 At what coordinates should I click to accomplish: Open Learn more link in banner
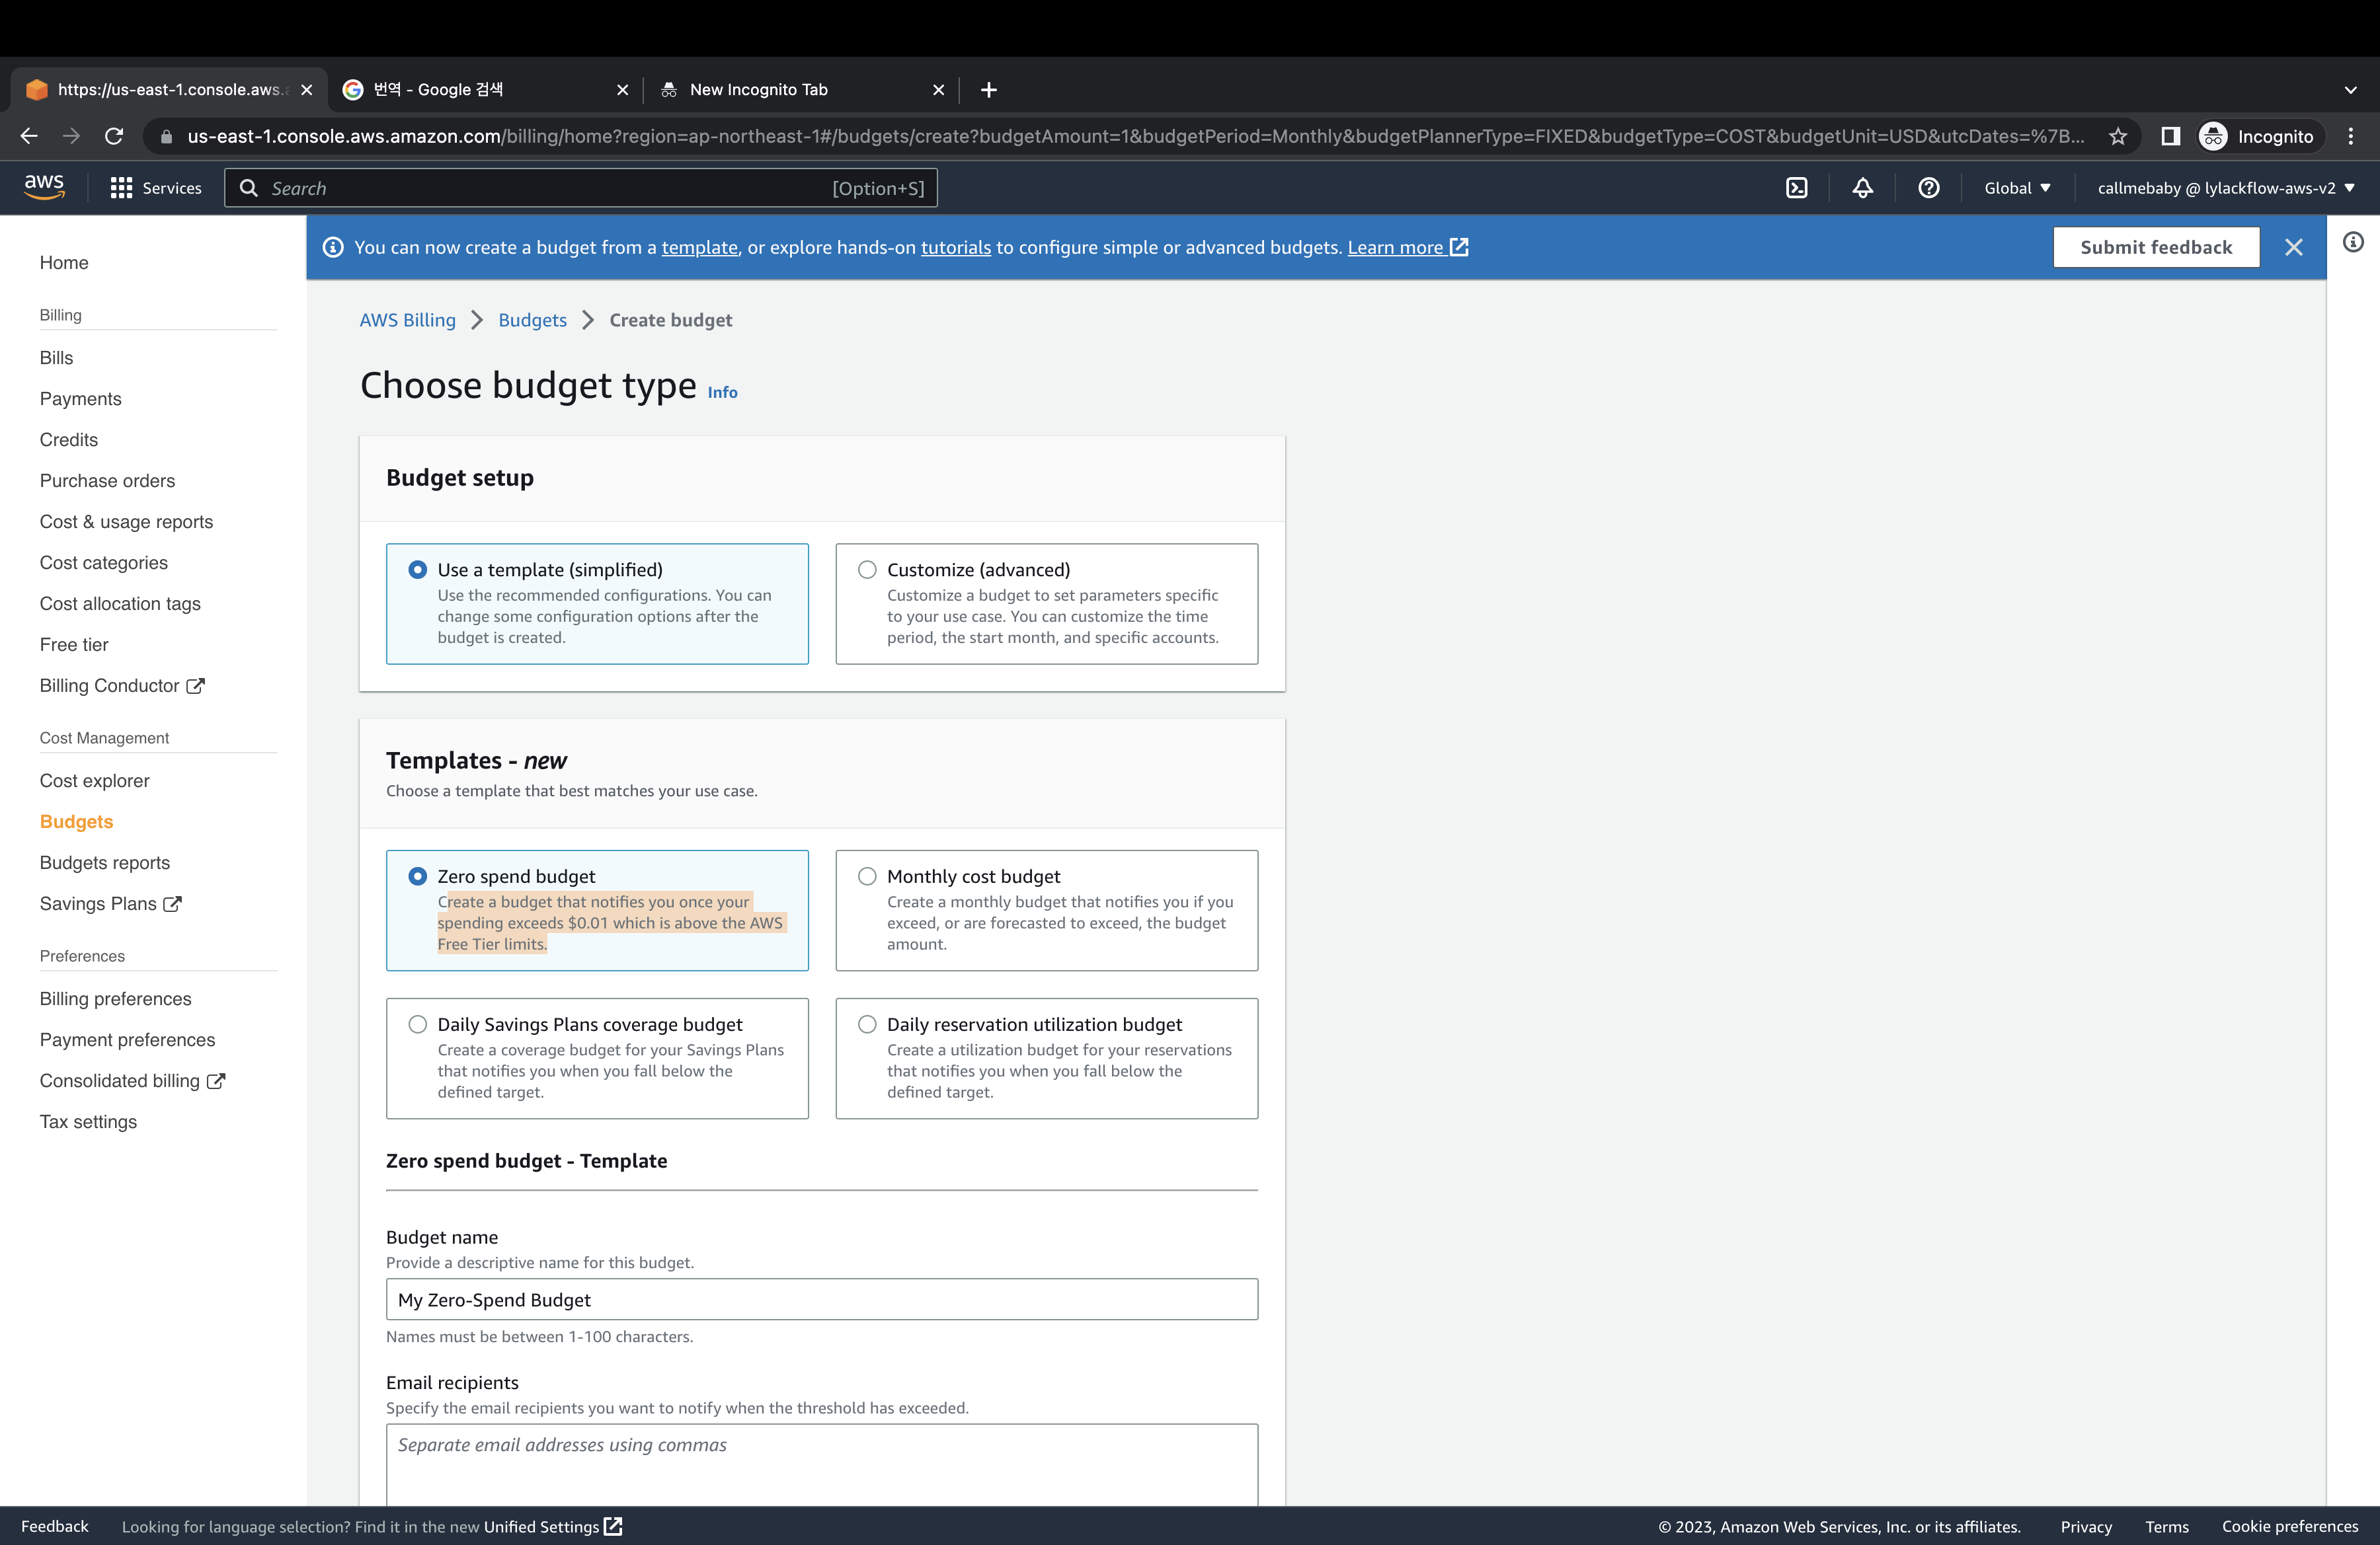[x=1407, y=247]
